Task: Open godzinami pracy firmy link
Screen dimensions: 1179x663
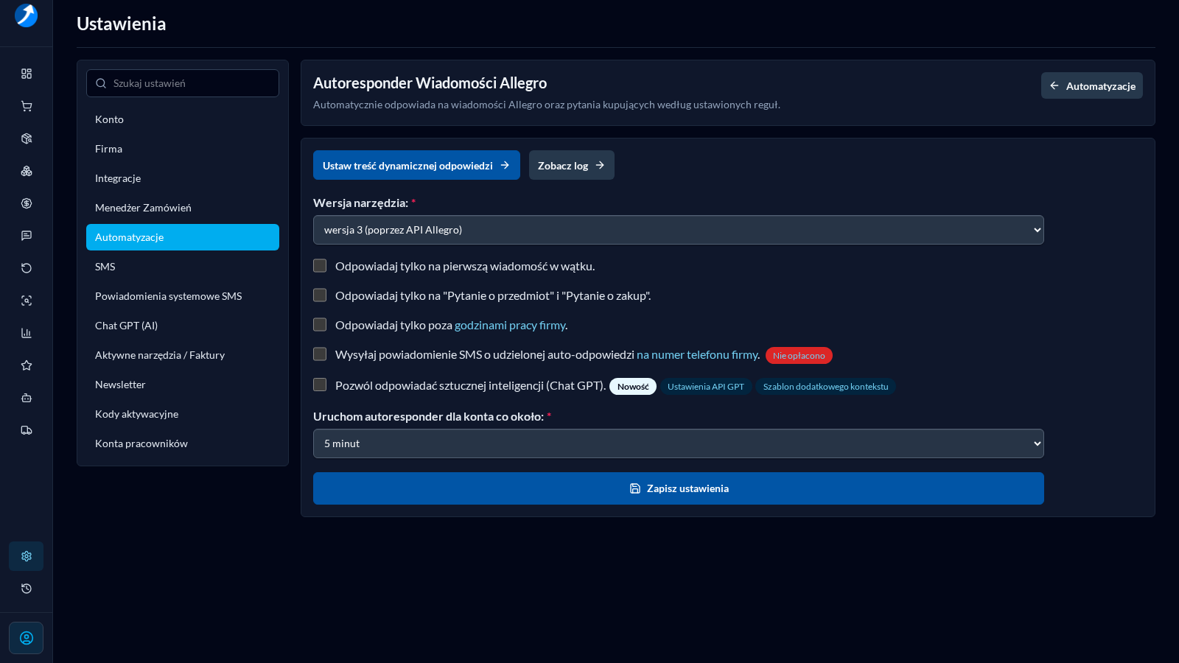Action: (510, 325)
